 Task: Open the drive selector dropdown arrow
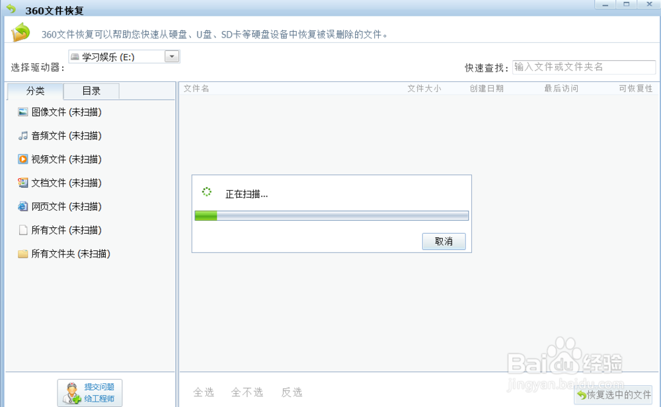tap(171, 56)
